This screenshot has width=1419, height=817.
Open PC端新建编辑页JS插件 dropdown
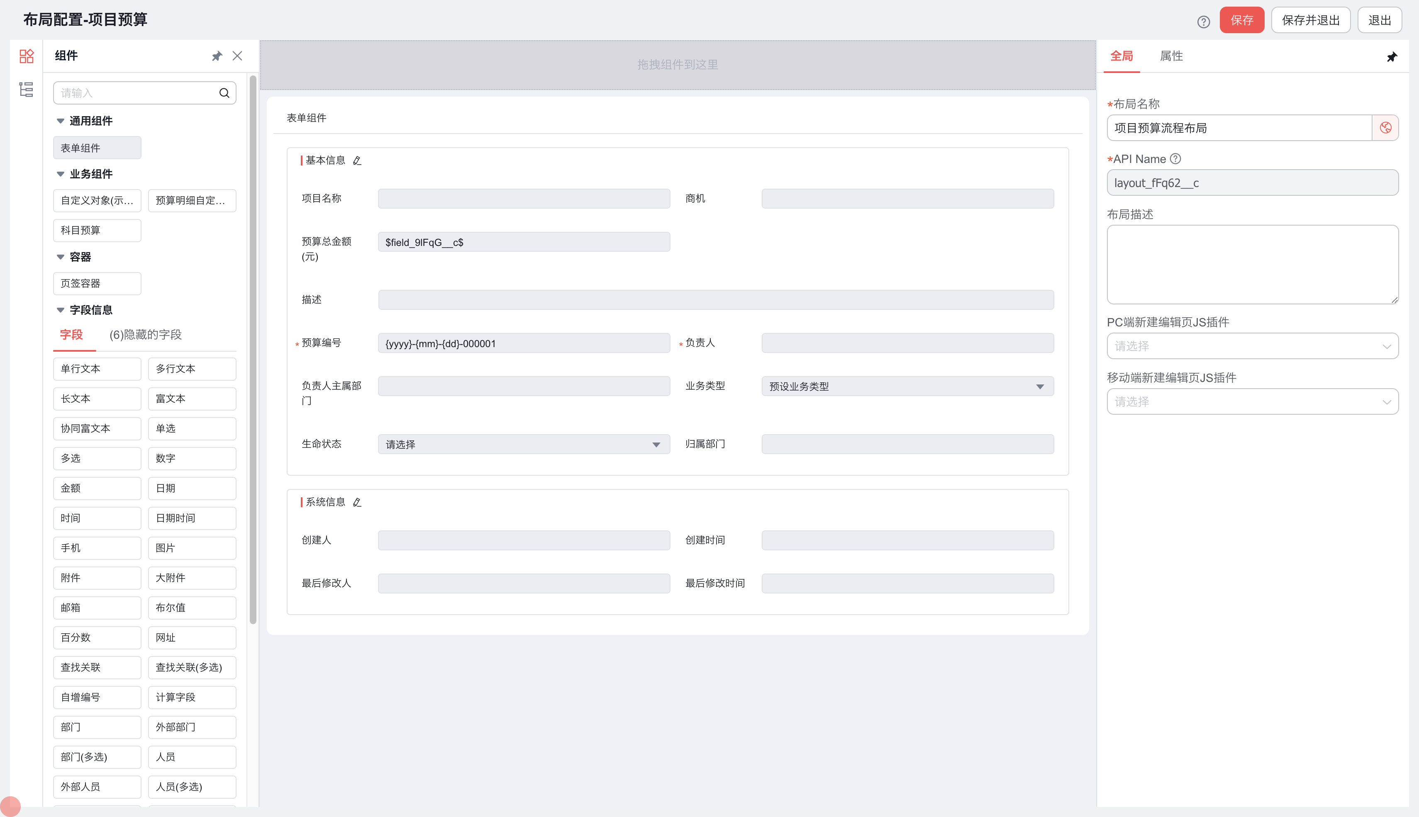(1252, 346)
